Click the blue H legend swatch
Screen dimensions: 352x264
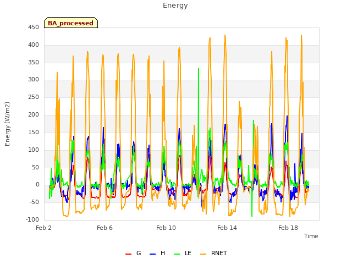(152, 254)
